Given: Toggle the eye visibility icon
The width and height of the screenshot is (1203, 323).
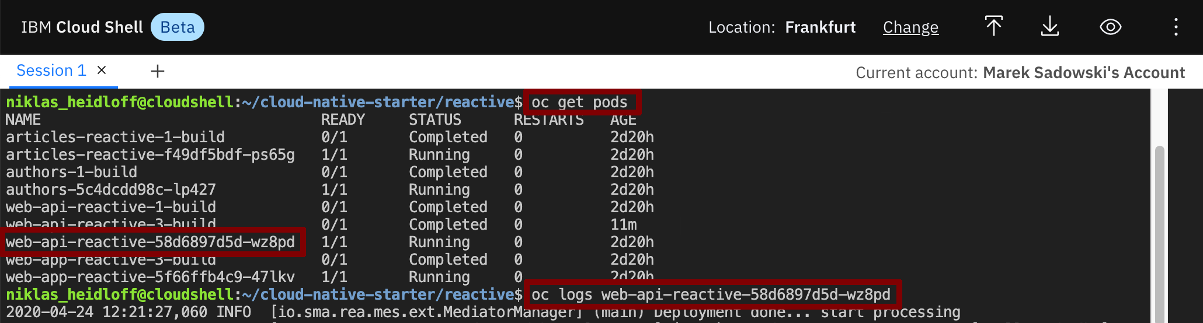Looking at the screenshot, I should click(x=1110, y=27).
